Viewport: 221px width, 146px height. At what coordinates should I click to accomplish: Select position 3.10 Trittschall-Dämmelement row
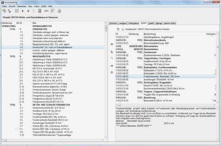[x=53, y=135]
